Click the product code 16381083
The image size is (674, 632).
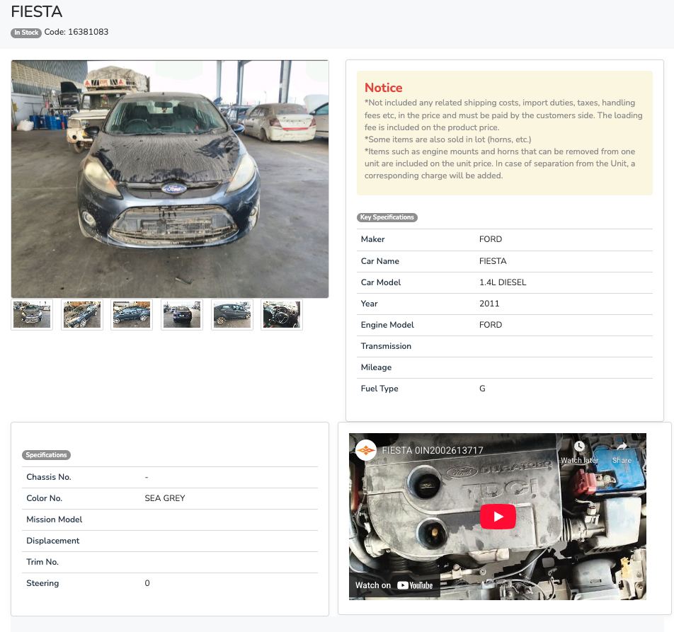click(x=88, y=32)
